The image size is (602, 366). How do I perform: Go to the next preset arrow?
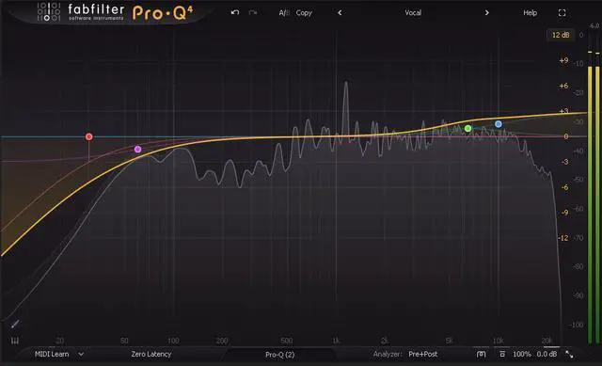pos(487,12)
